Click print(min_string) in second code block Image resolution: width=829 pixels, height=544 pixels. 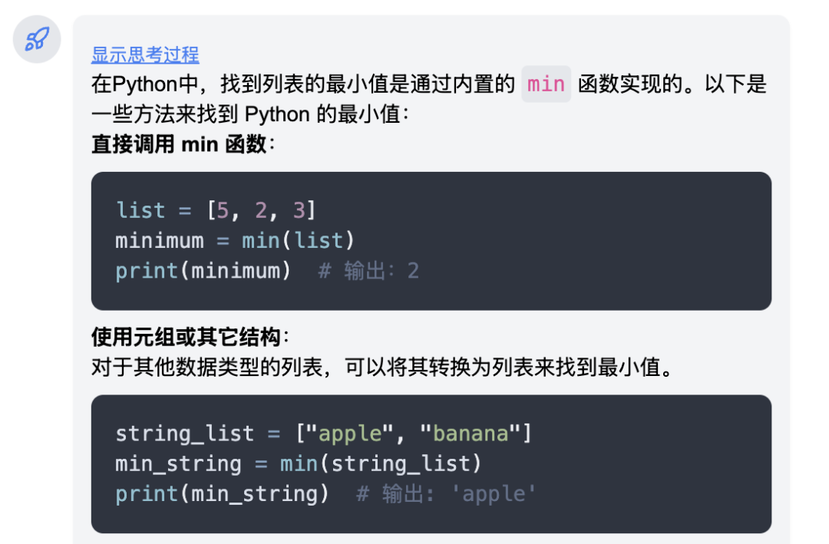coord(222,494)
